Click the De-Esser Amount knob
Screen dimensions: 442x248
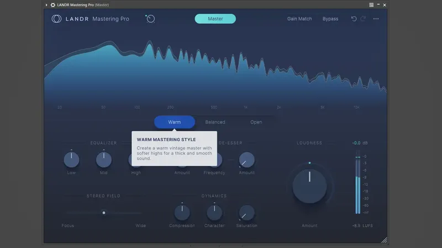coord(246,160)
